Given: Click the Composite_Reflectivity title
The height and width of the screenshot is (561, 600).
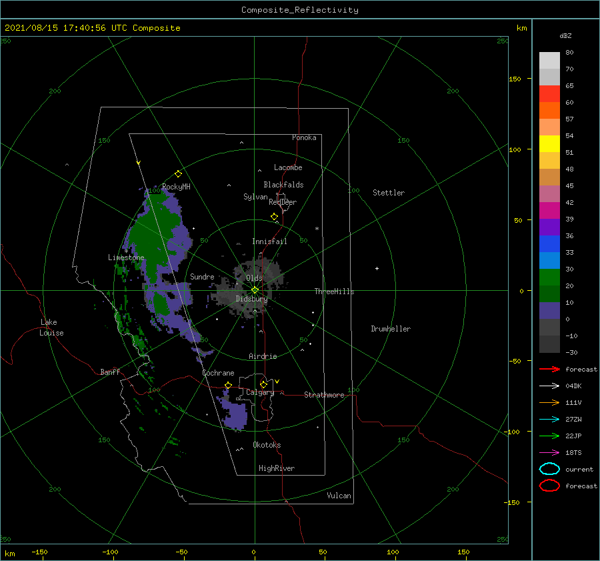Looking at the screenshot, I should 300,10.
